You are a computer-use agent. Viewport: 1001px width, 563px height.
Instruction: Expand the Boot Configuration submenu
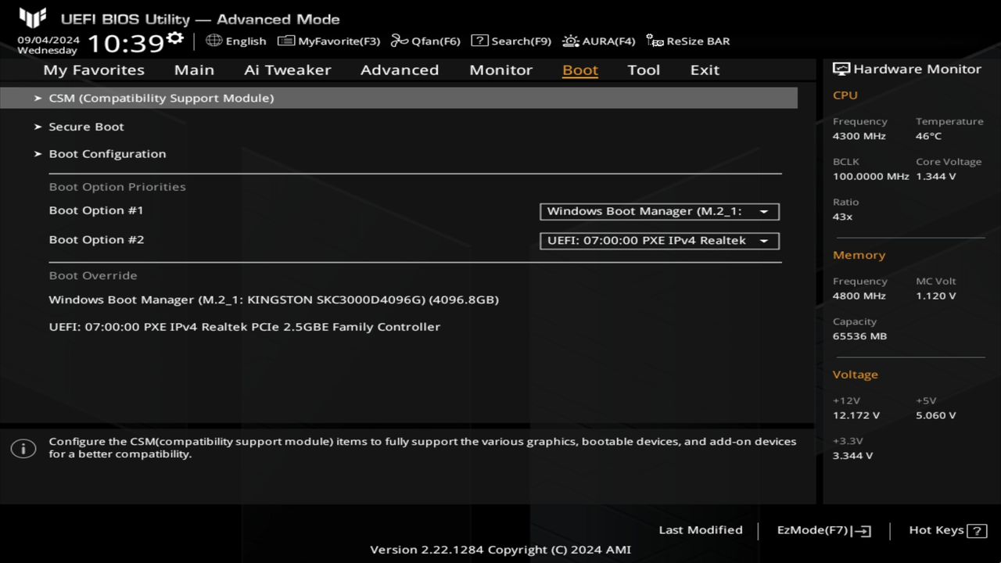107,154
